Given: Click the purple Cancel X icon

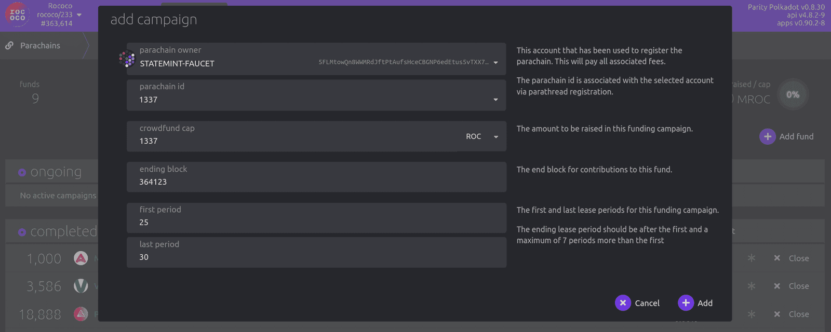Looking at the screenshot, I should pos(623,303).
